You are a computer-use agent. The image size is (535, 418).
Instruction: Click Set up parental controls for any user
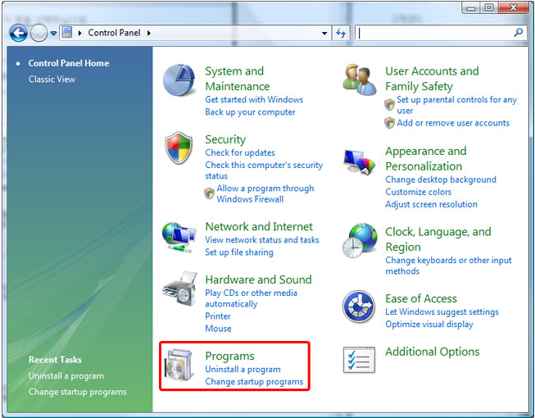pos(456,105)
